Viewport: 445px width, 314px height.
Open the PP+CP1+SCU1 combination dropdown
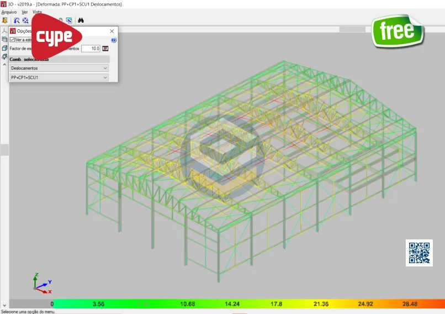59,77
